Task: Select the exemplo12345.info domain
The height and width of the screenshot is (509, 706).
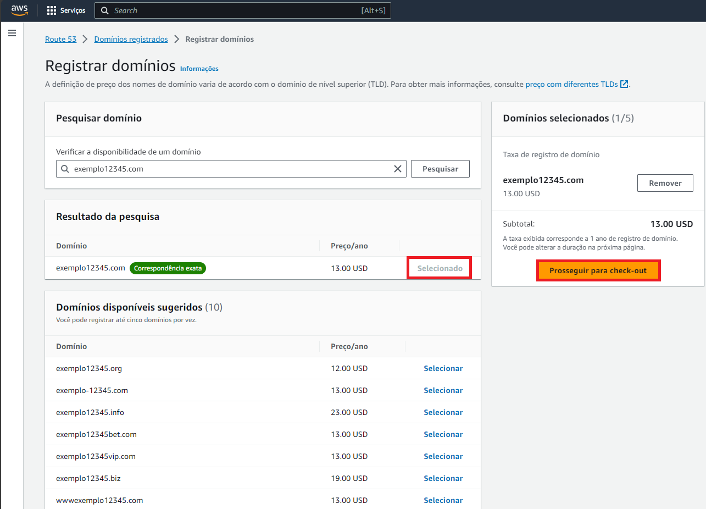Action: click(443, 412)
